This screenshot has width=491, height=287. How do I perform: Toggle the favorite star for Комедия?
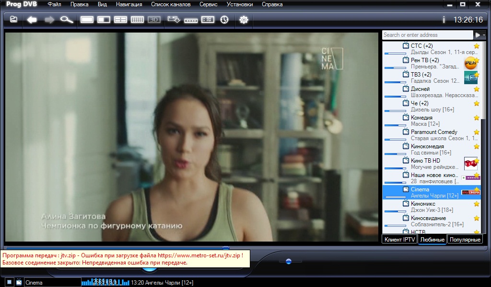point(476,118)
